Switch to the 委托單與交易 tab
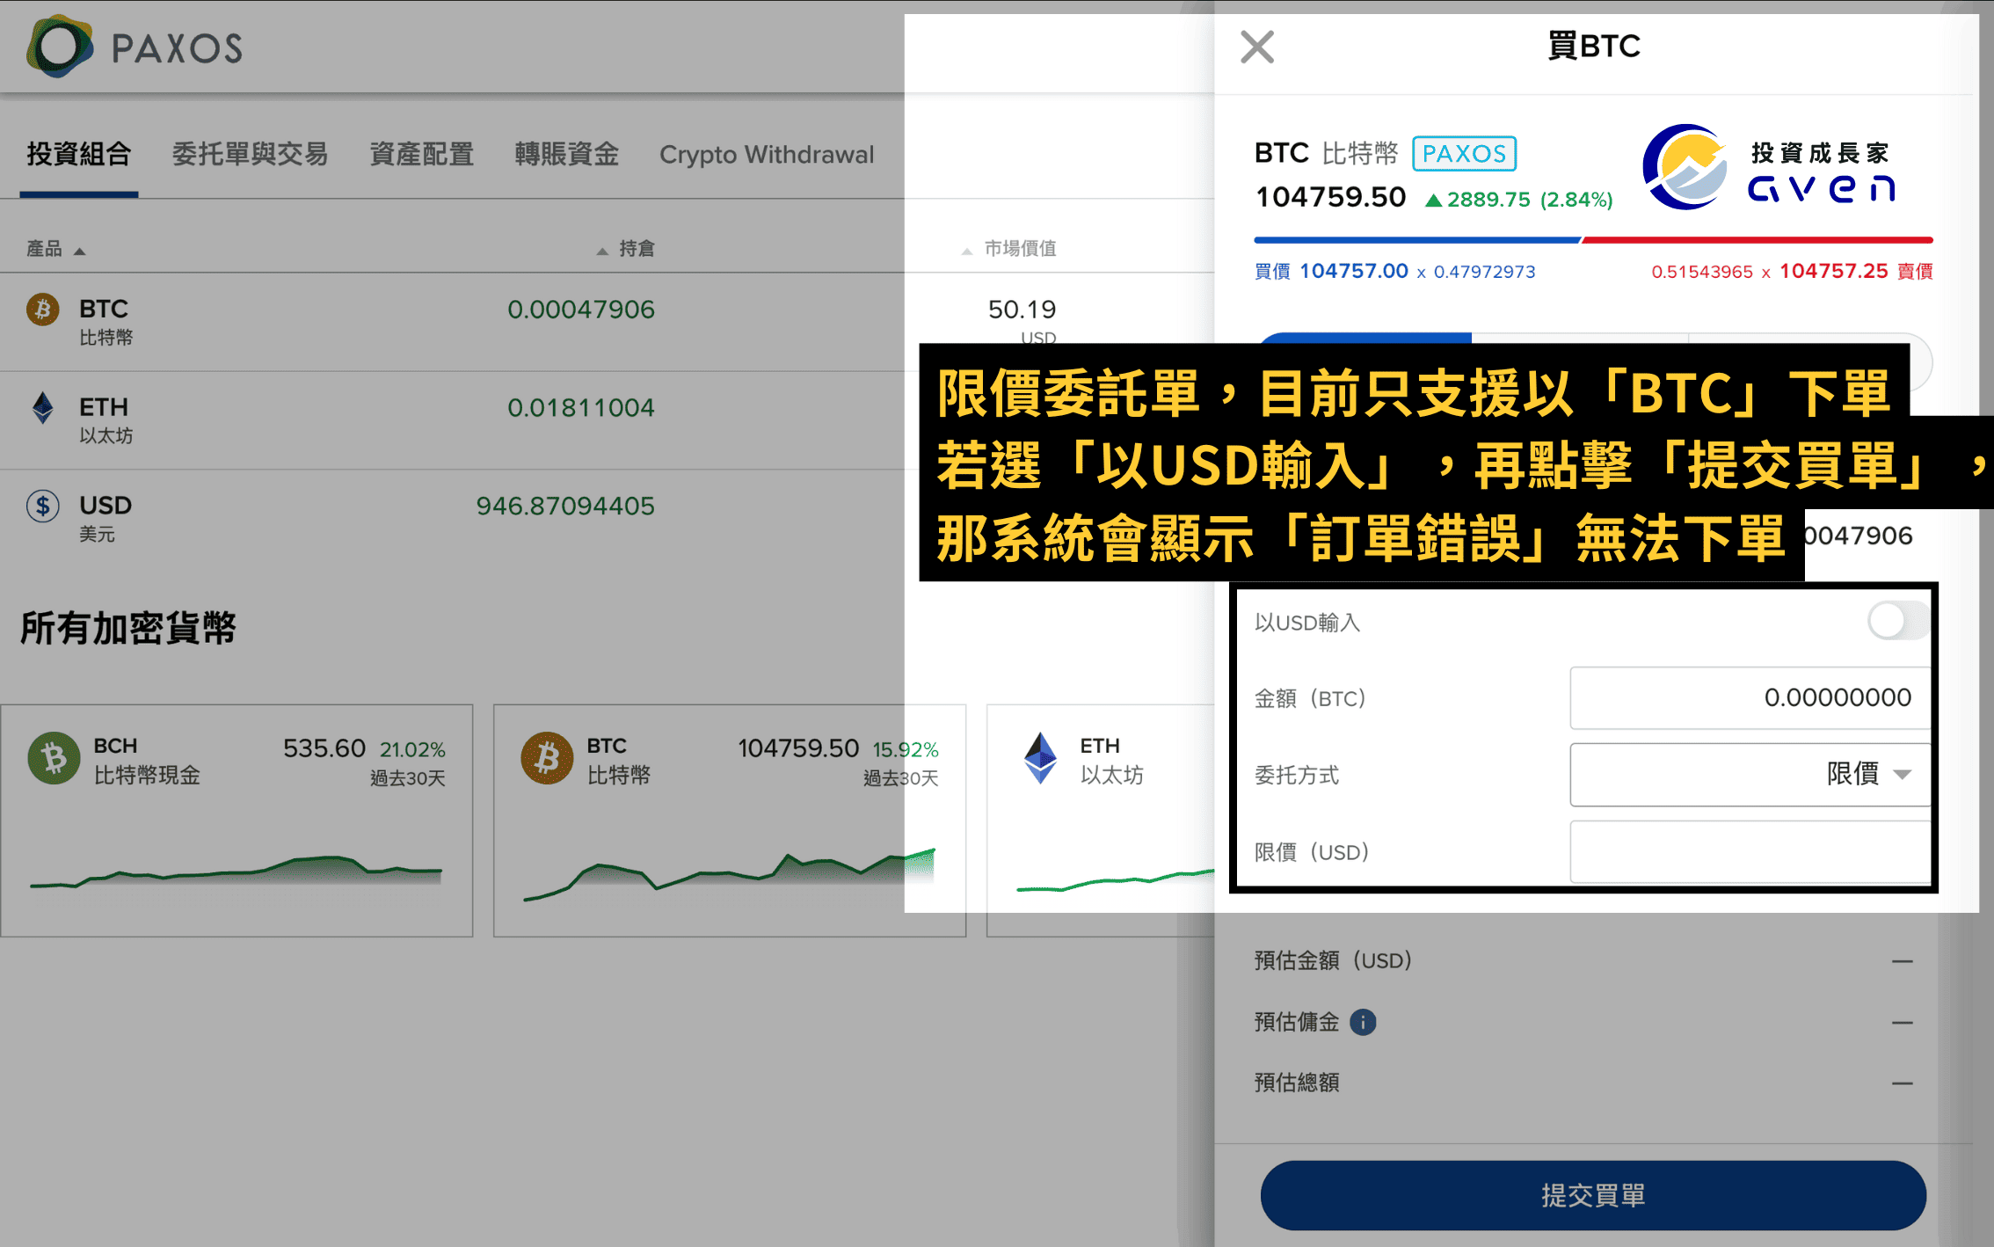The height and width of the screenshot is (1247, 1994). tap(249, 155)
